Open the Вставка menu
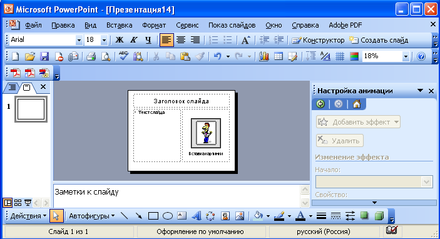 click(120, 25)
